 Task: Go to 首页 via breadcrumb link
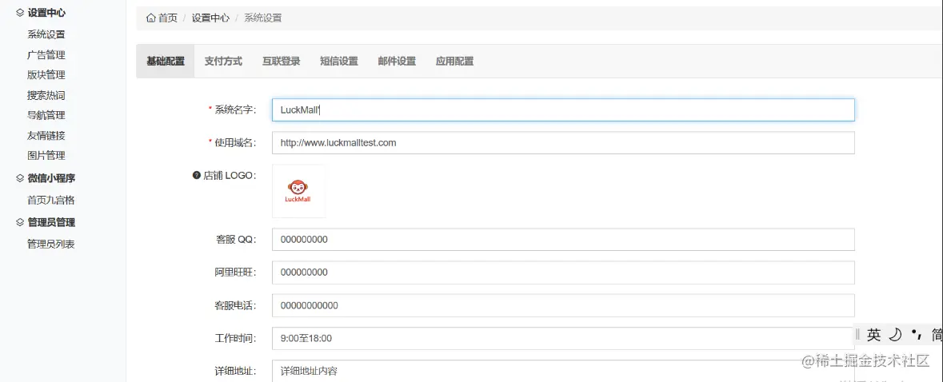tap(168, 18)
